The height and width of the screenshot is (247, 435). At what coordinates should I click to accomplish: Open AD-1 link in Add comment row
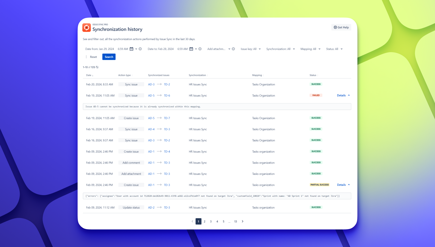point(151,163)
